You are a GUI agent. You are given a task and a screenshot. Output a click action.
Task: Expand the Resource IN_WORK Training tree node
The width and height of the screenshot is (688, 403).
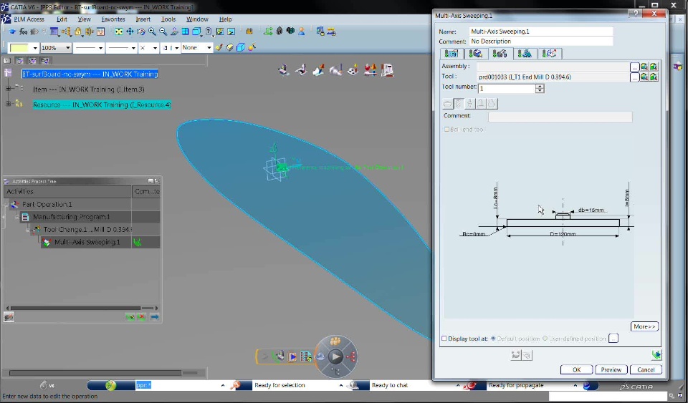tap(8, 104)
